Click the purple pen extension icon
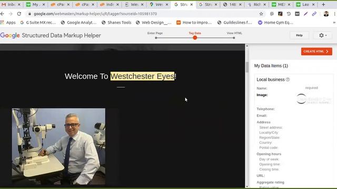The height and width of the screenshot is (189, 337). tap(305, 14)
